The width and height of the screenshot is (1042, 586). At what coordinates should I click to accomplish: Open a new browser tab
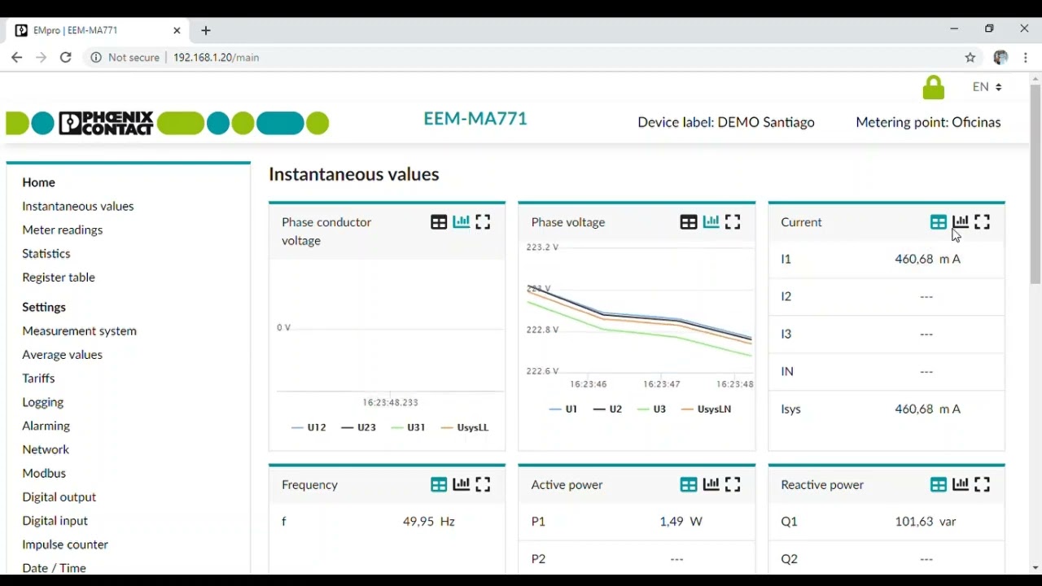point(206,30)
